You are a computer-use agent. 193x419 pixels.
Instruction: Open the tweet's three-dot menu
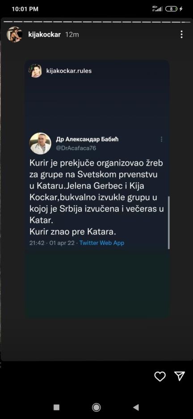(162, 139)
